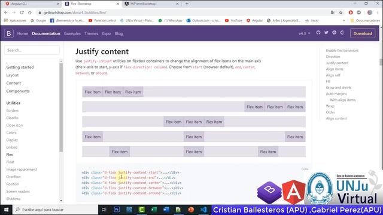Open Blog in the Bootstrap navbar
The image size is (383, 215).
[x=118, y=33]
